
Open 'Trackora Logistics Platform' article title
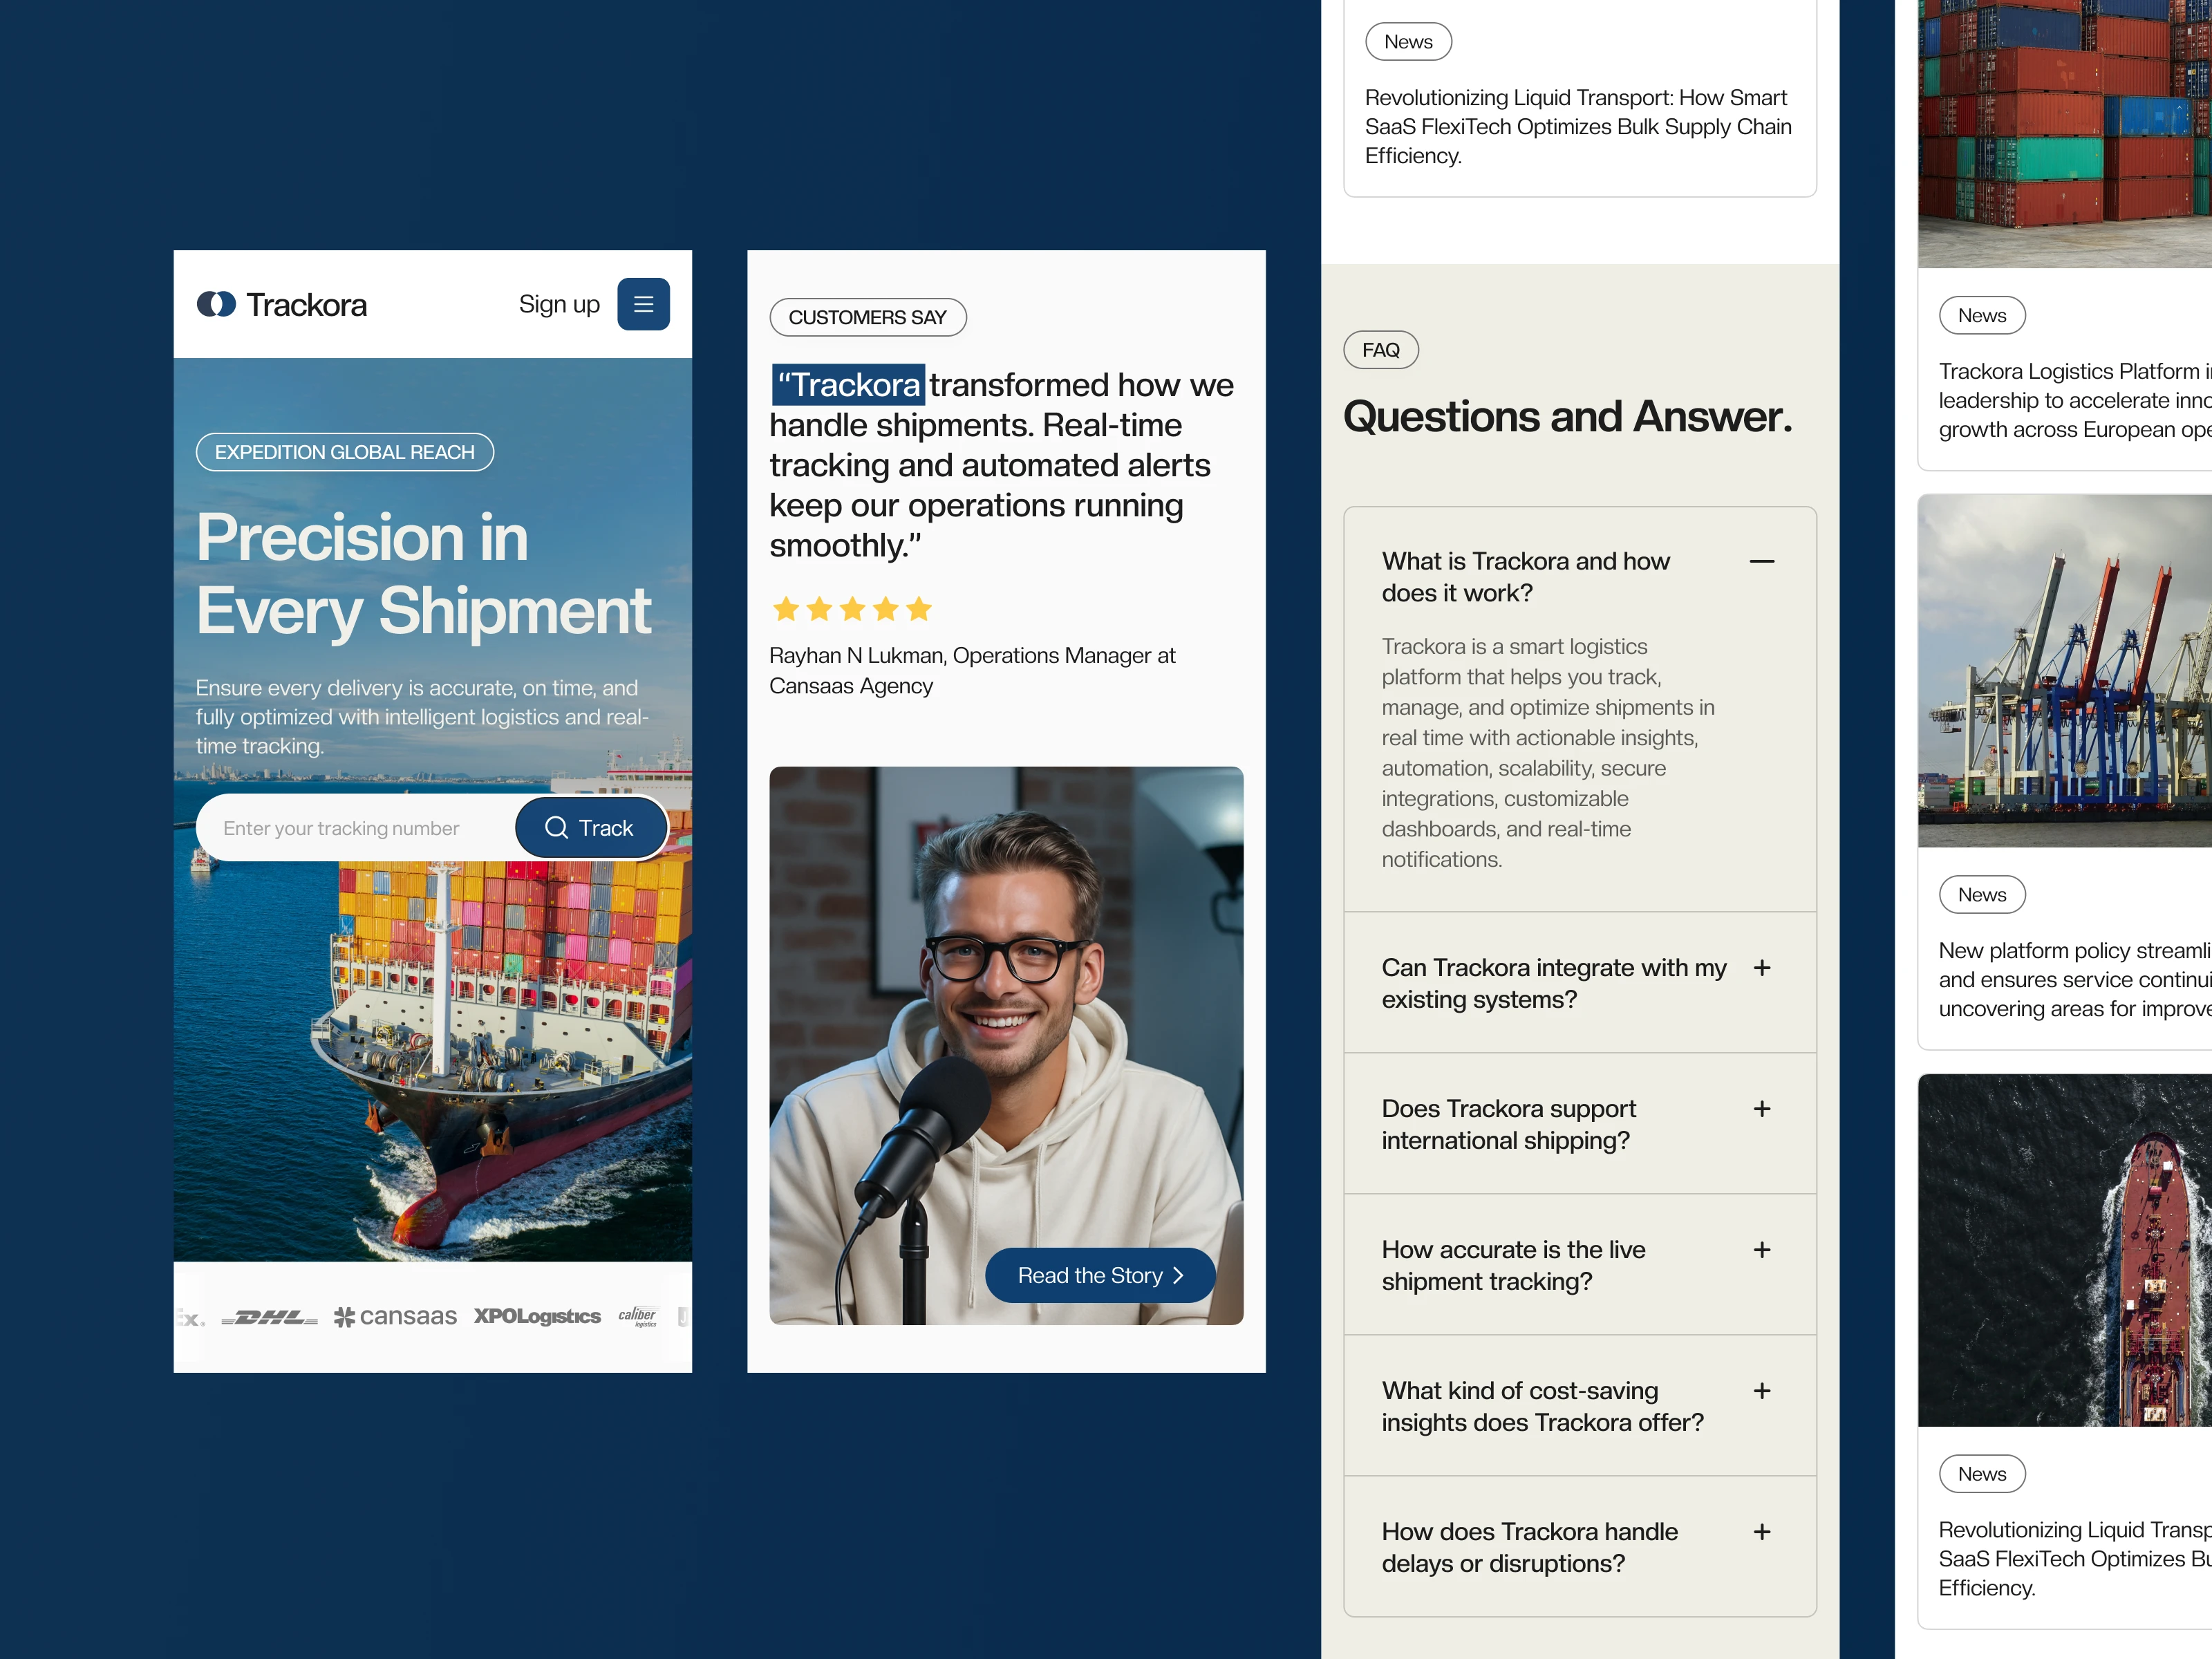[x=2075, y=400]
